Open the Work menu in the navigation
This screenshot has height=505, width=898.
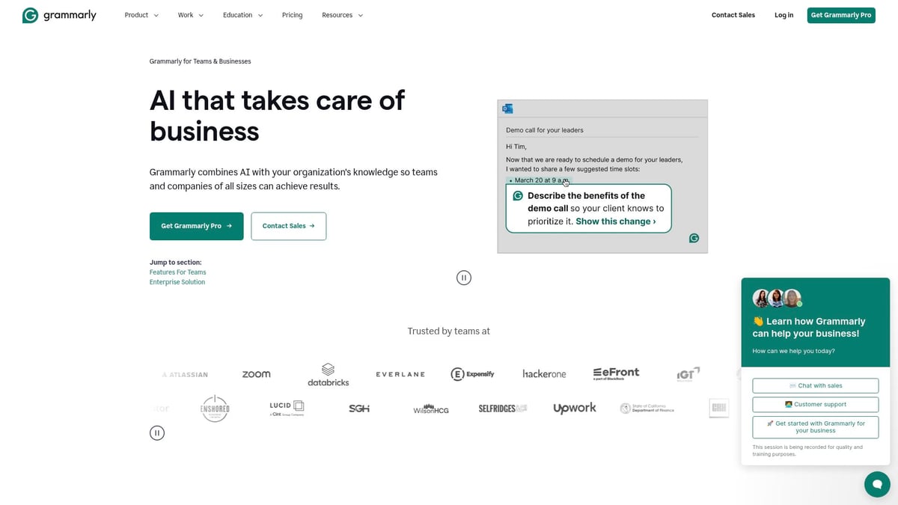(190, 14)
